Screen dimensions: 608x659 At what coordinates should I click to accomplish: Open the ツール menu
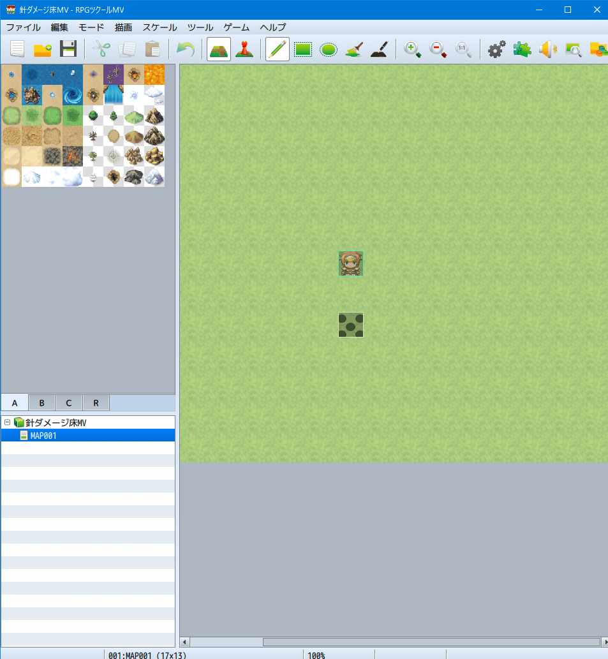click(200, 27)
